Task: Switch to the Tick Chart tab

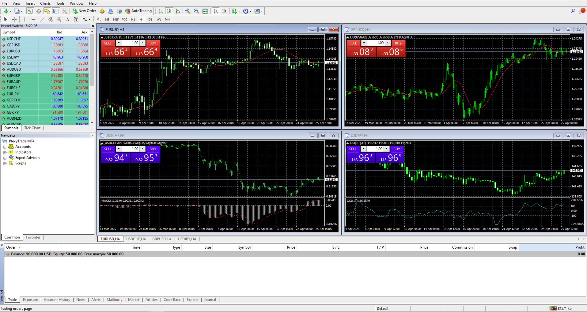Action: coord(32,128)
